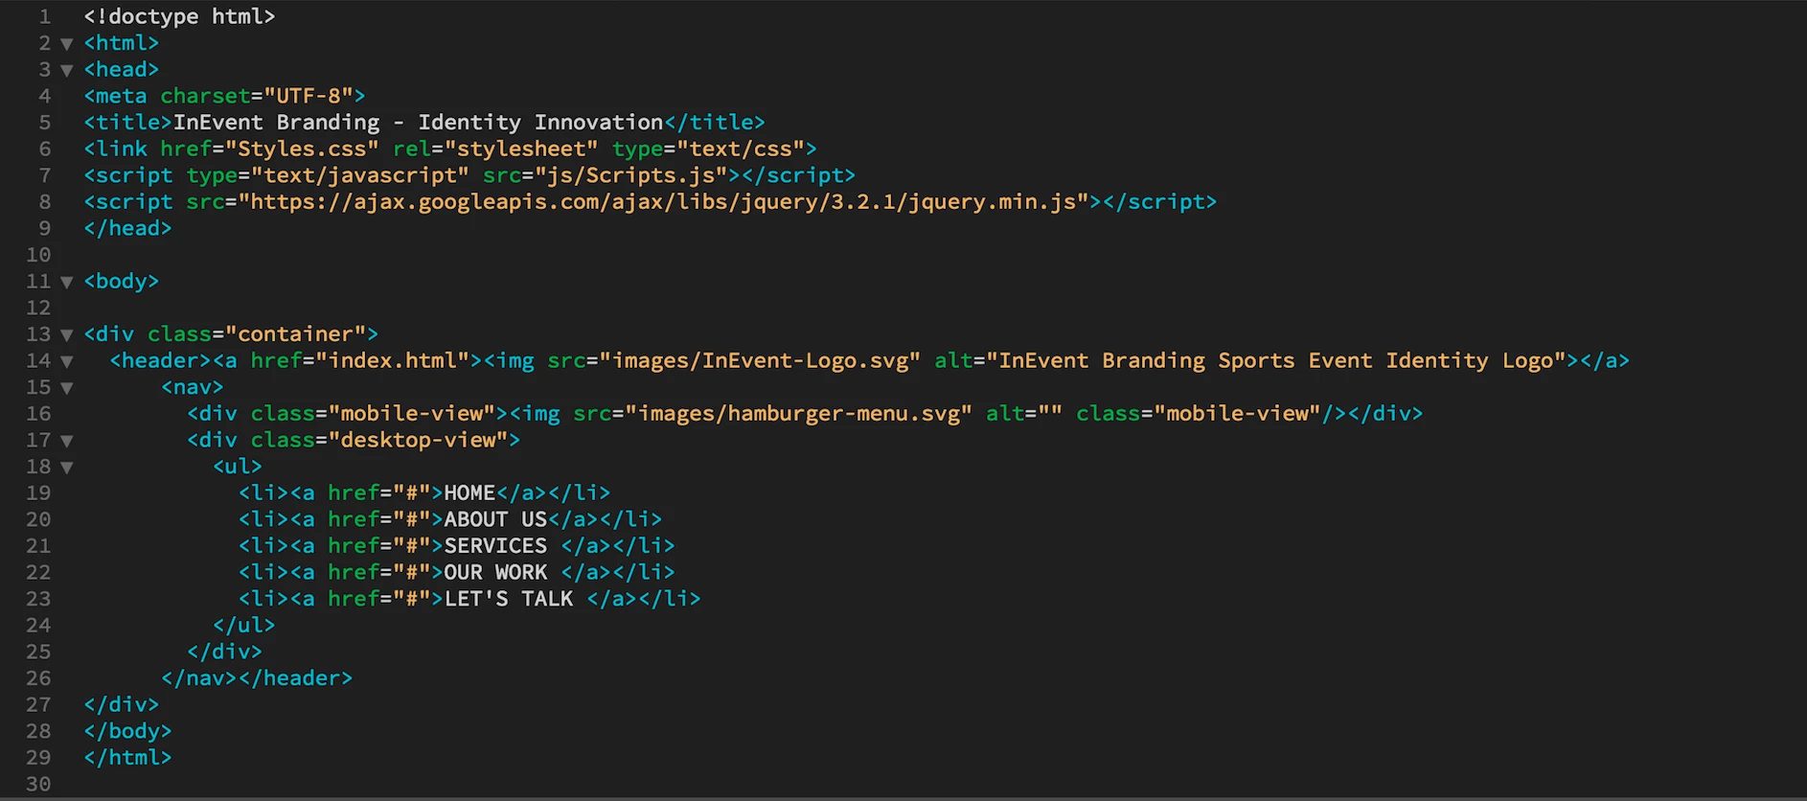Click the logo alt text InEvent Branding Sports
1807x801 pixels.
click(1147, 360)
